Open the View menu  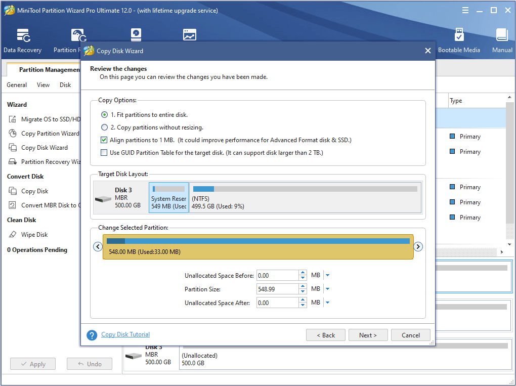coord(43,85)
